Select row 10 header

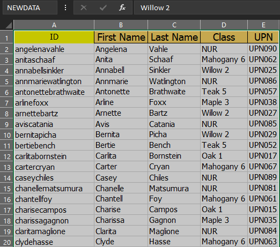tap(7, 135)
